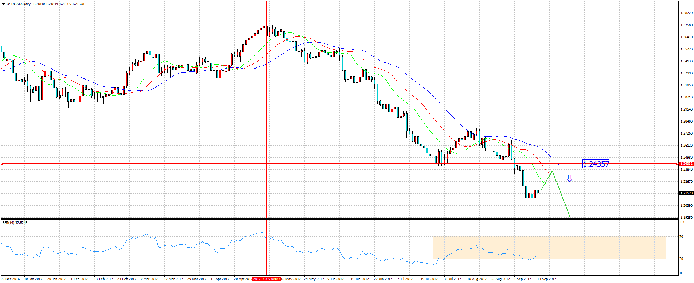Click the RSI 70 level on the scale
The height and width of the screenshot is (283, 694).
681,237
